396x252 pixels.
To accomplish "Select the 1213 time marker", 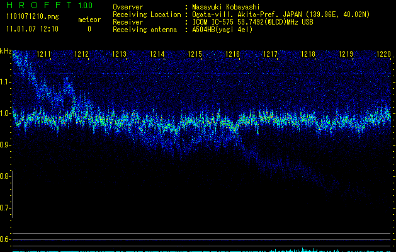I will (120, 55).
